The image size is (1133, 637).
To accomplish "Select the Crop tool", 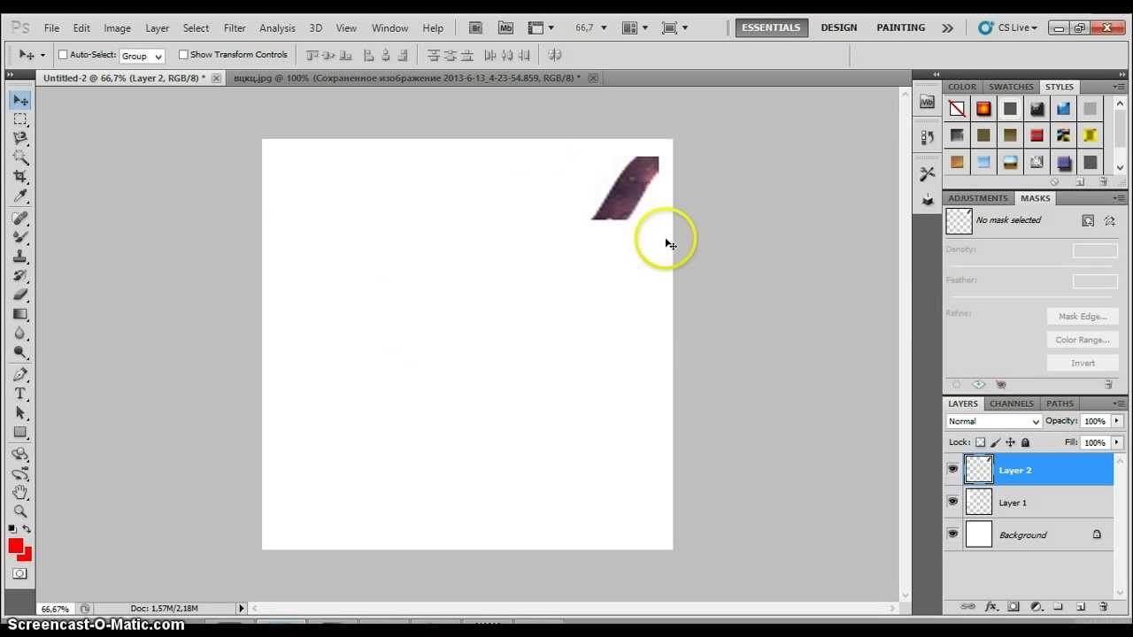I will pos(20,178).
